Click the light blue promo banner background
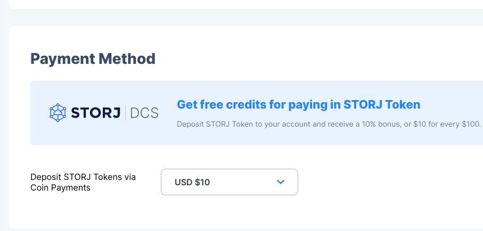 [x=320, y=138]
